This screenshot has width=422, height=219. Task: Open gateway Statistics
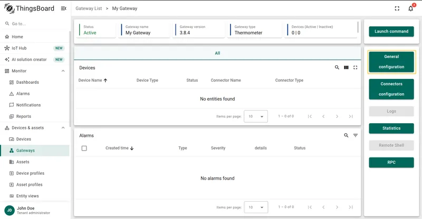pos(391,128)
